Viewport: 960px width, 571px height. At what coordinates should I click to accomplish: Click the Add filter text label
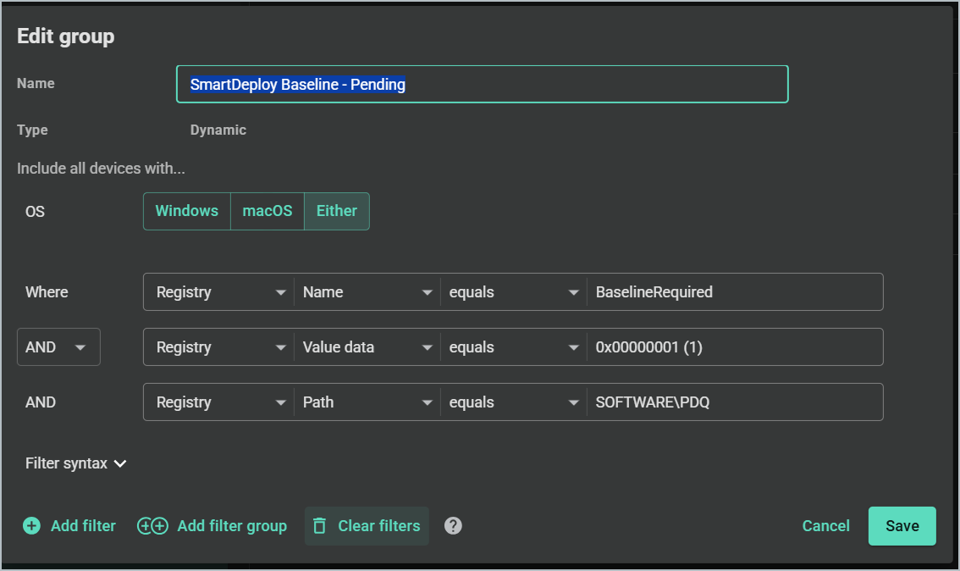click(x=83, y=525)
